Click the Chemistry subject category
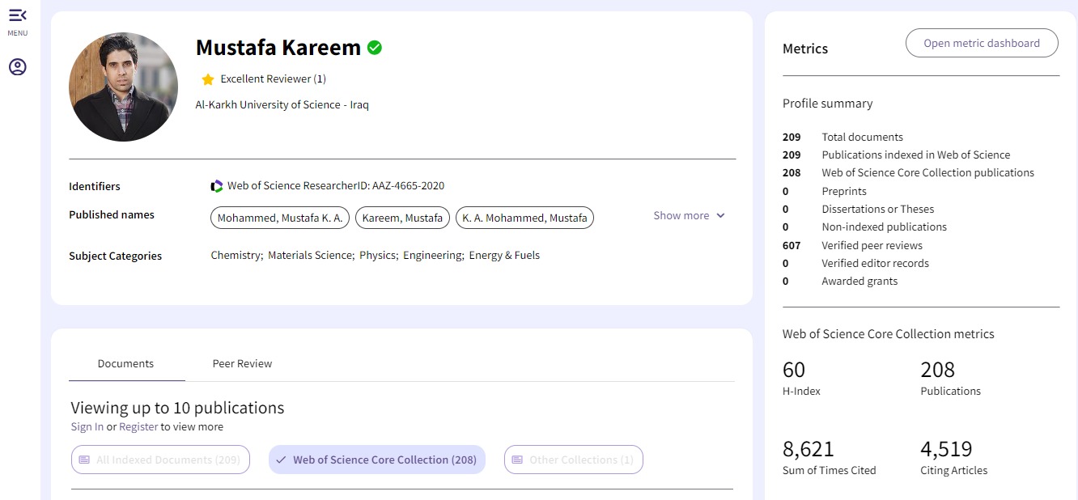Screen dimensions: 1078x500 [x=236, y=255]
